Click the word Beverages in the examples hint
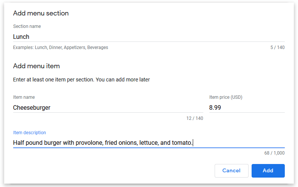The image size is (298, 187). click(98, 48)
